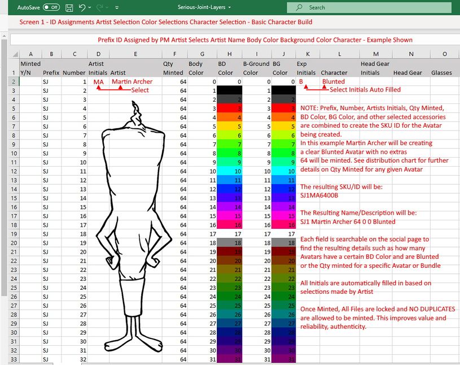
Task: Click the 'B' Exp Initials cell
Action: click(x=308, y=81)
